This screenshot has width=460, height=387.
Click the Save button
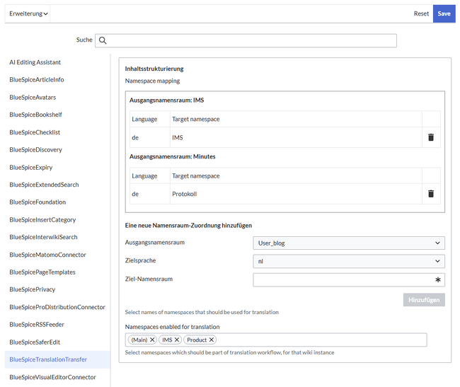(444, 13)
